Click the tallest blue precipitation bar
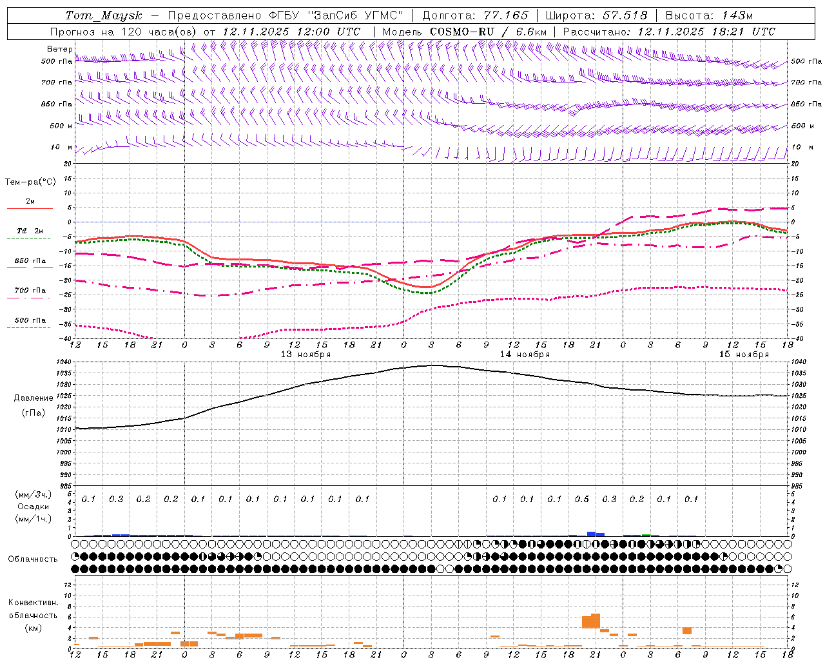Viewport: 825px width, 660px height. click(x=592, y=534)
